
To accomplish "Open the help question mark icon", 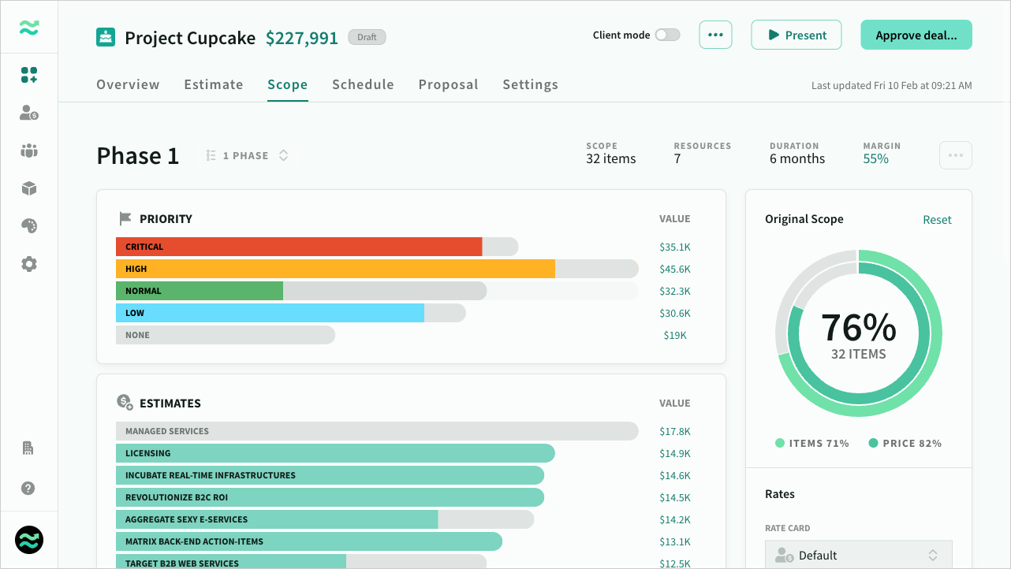I will point(28,488).
